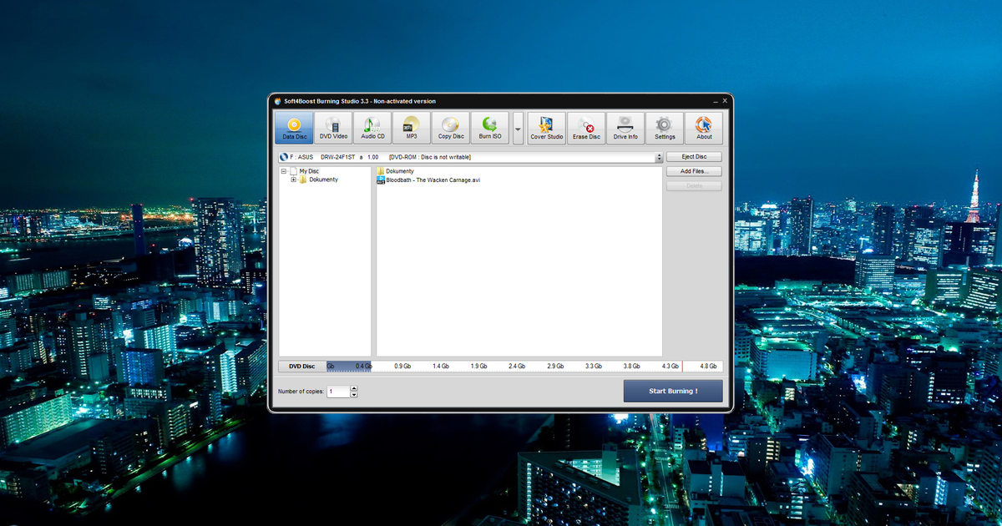
Task: Open the drive selection combo box
Action: pyautogui.click(x=470, y=157)
